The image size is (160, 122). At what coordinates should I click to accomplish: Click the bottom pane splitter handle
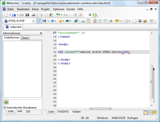coord(100,109)
